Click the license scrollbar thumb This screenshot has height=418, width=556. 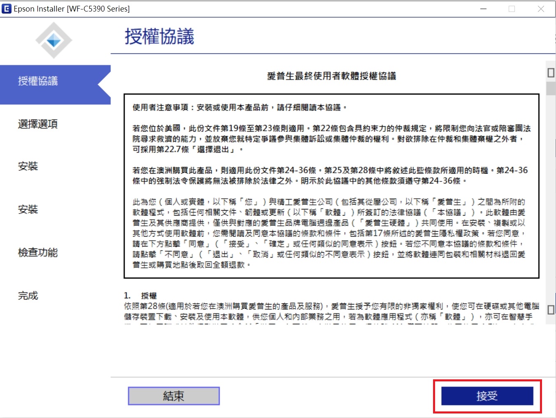coord(551,88)
